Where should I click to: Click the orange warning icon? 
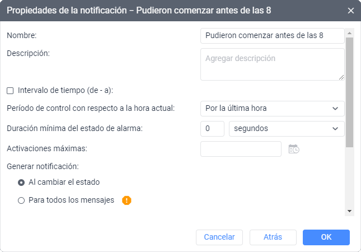[x=126, y=200]
